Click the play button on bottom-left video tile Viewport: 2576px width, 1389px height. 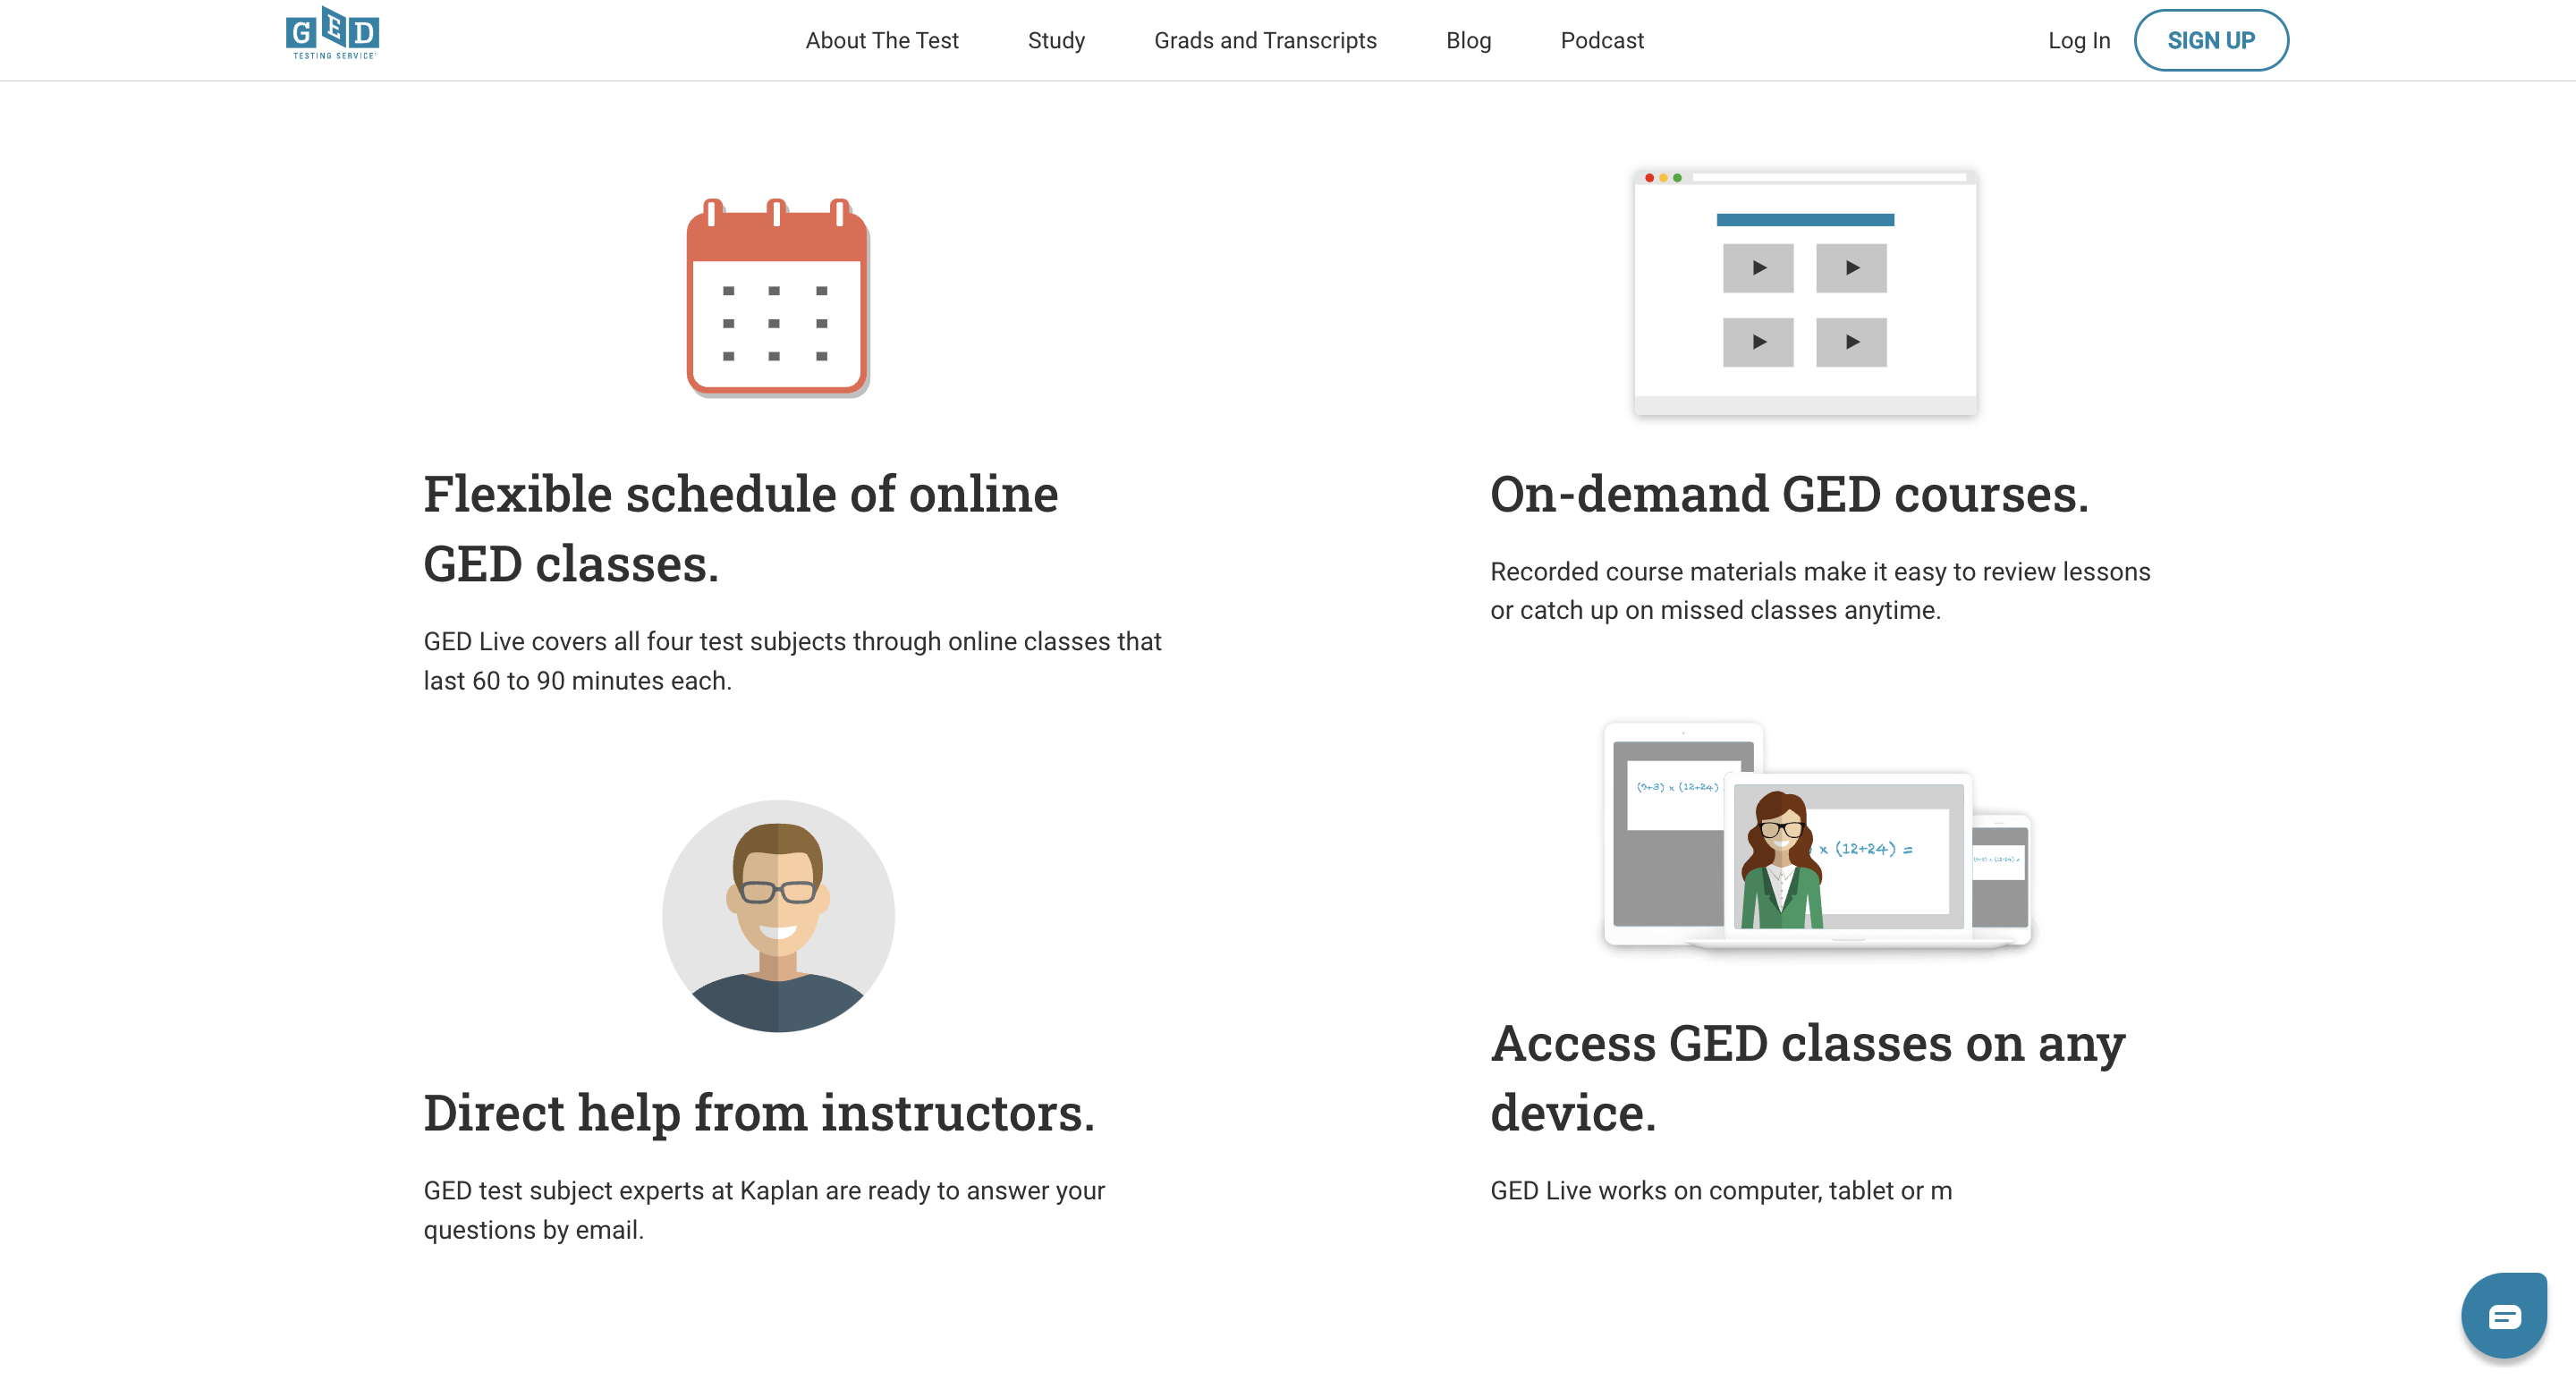1758,341
